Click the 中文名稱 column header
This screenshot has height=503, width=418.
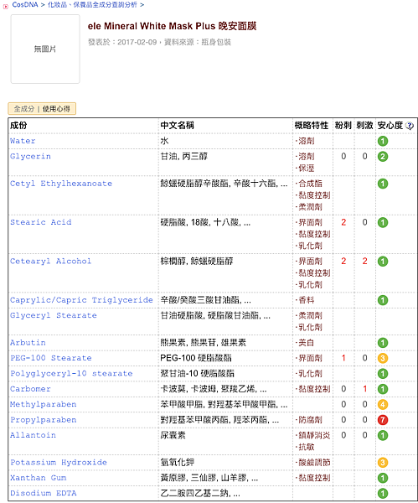[178, 126]
